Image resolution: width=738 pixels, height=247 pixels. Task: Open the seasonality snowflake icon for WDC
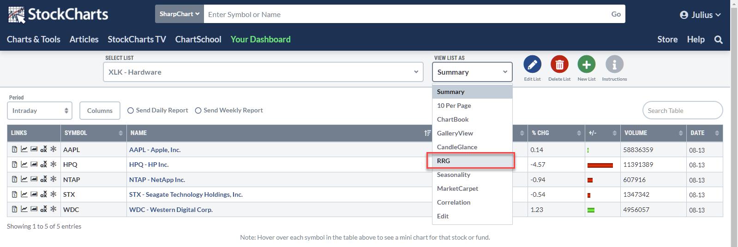click(54, 210)
